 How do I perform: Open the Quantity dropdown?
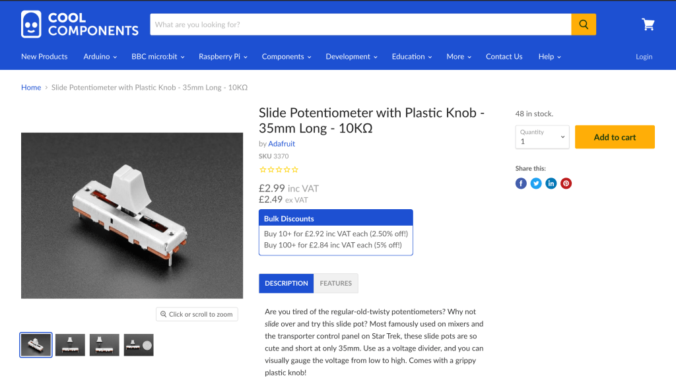tap(542, 137)
